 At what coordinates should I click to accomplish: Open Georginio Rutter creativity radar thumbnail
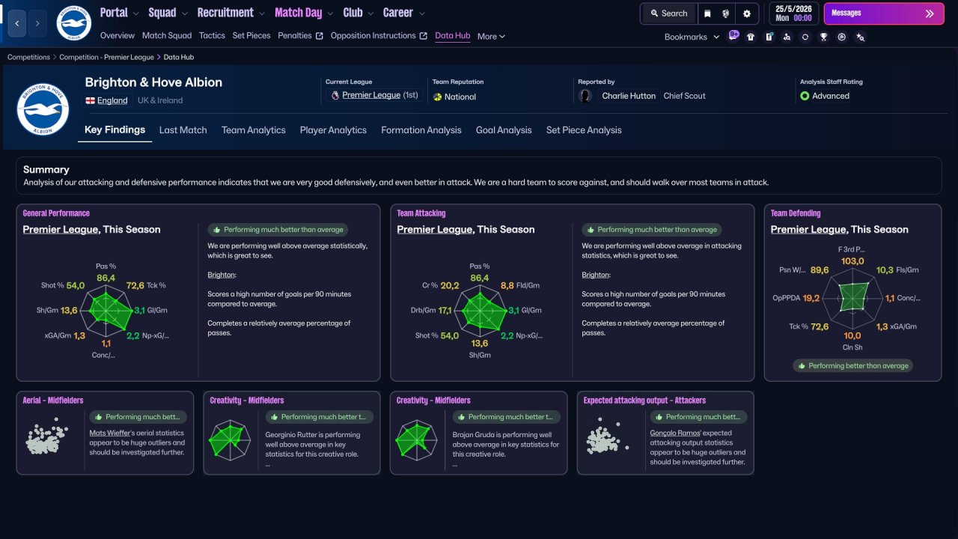[231, 439]
